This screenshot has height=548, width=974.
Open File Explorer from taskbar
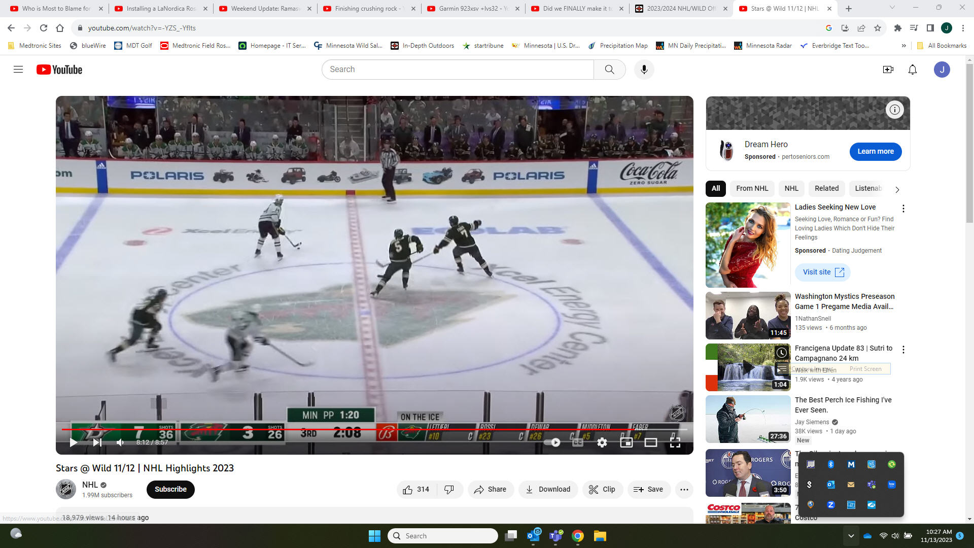click(600, 536)
